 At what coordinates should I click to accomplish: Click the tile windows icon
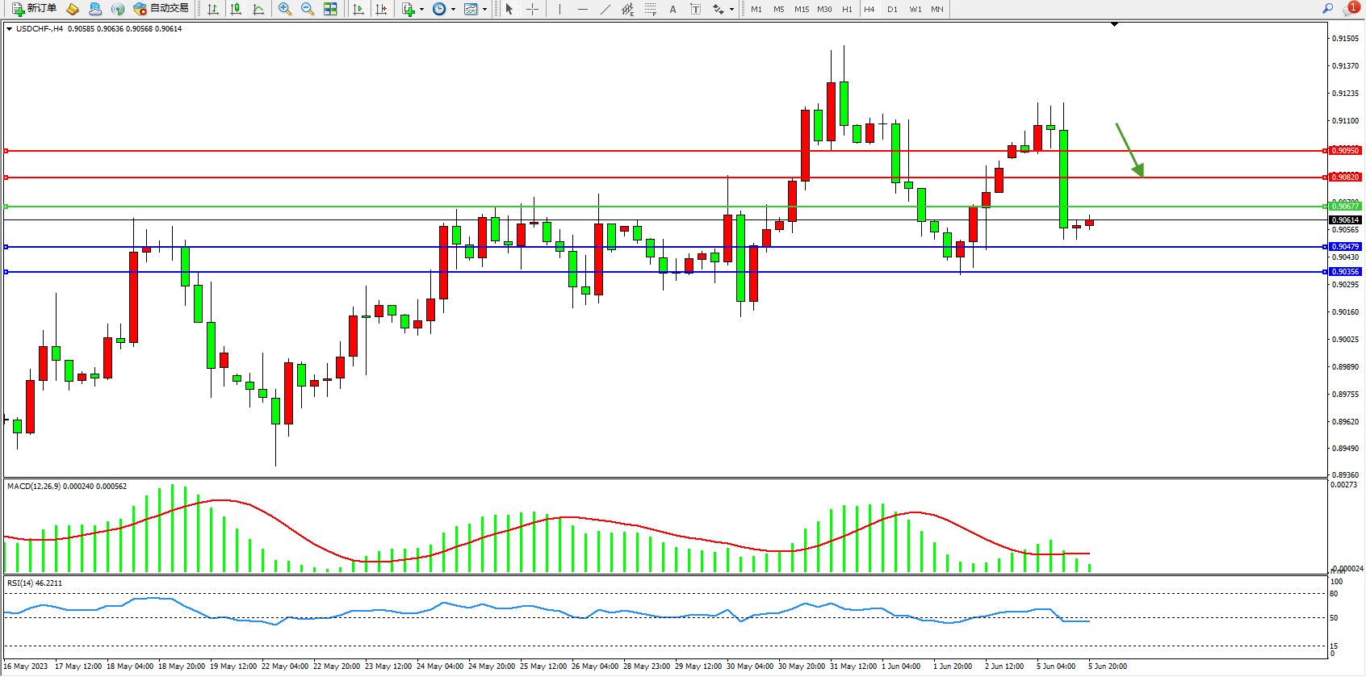330,9
